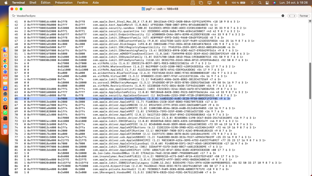Screen dimensions: 312x176
Task: Open the Aide menu
Action: [x=95, y=3]
